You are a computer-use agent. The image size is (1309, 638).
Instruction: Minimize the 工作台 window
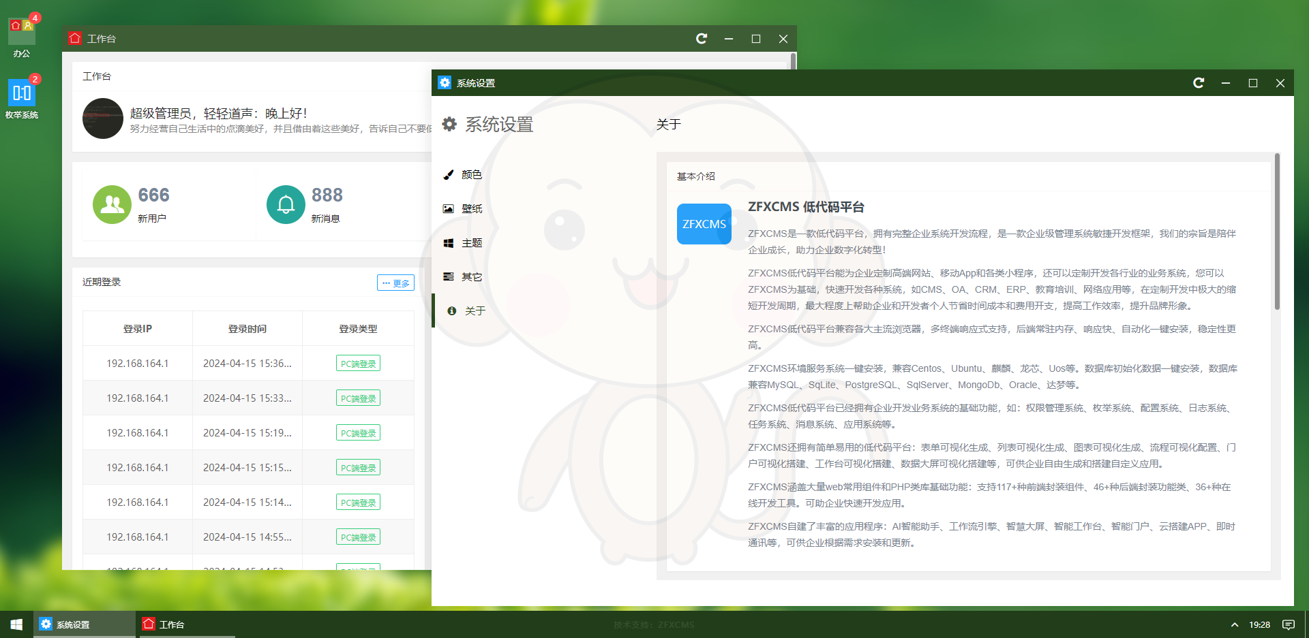(729, 39)
